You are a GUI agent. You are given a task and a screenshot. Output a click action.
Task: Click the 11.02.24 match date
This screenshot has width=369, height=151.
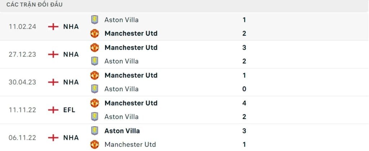(22, 27)
